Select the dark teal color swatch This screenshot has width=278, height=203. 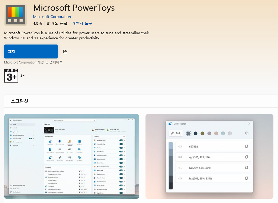[x=195, y=133]
